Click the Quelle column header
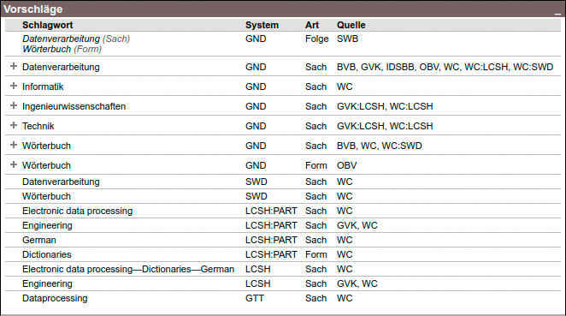Viewport: 566px width, 316px height. (351, 25)
